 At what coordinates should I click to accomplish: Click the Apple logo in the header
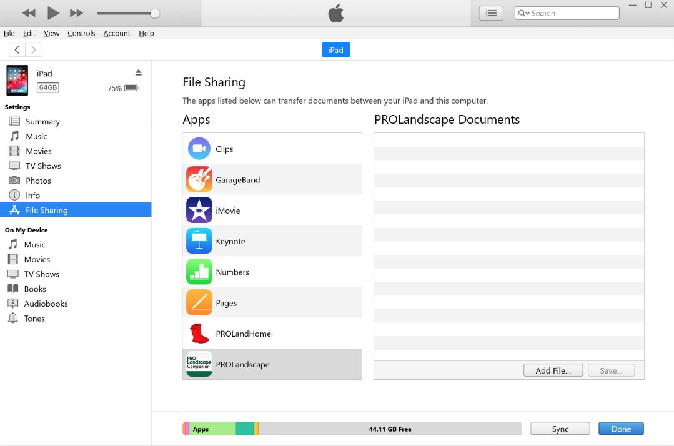click(336, 13)
